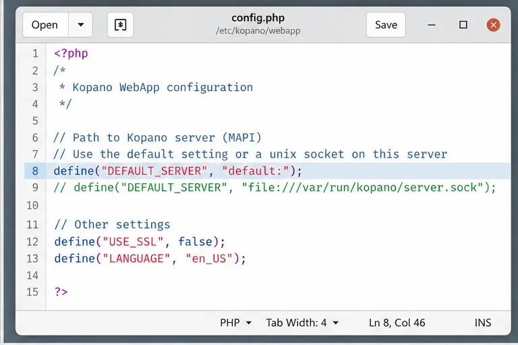Click the 'Use the default setting' comment line
This screenshot has height=345, width=518.
[250, 154]
